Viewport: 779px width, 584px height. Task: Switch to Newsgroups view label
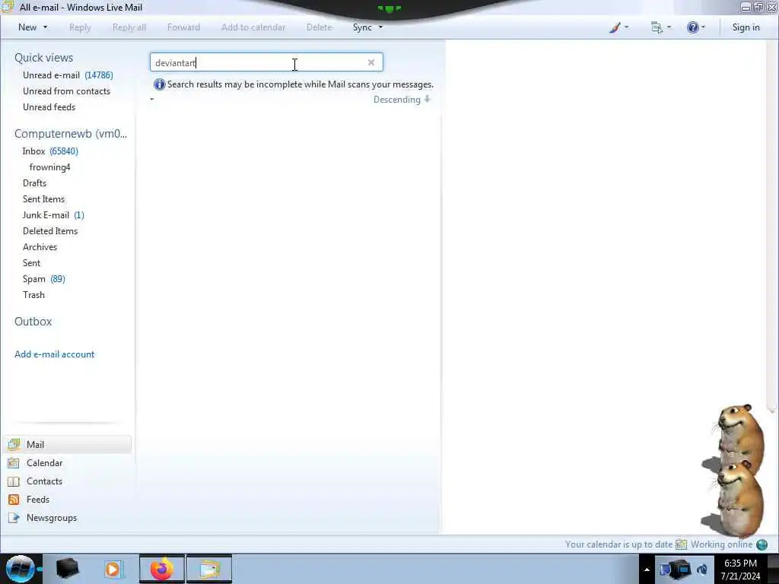[52, 518]
